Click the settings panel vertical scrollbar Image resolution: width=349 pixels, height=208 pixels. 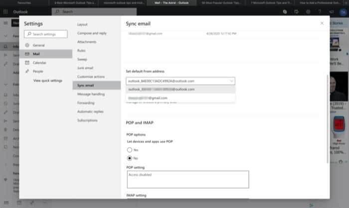click(328, 119)
